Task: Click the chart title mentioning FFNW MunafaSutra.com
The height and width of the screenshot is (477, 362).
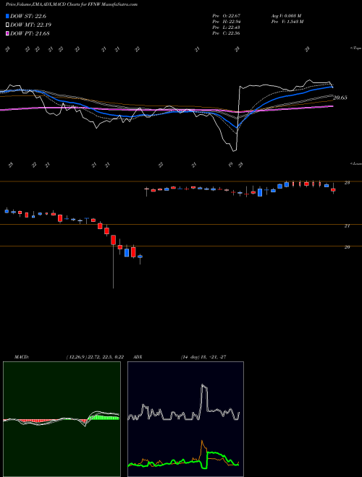Action: [x=71, y=4]
